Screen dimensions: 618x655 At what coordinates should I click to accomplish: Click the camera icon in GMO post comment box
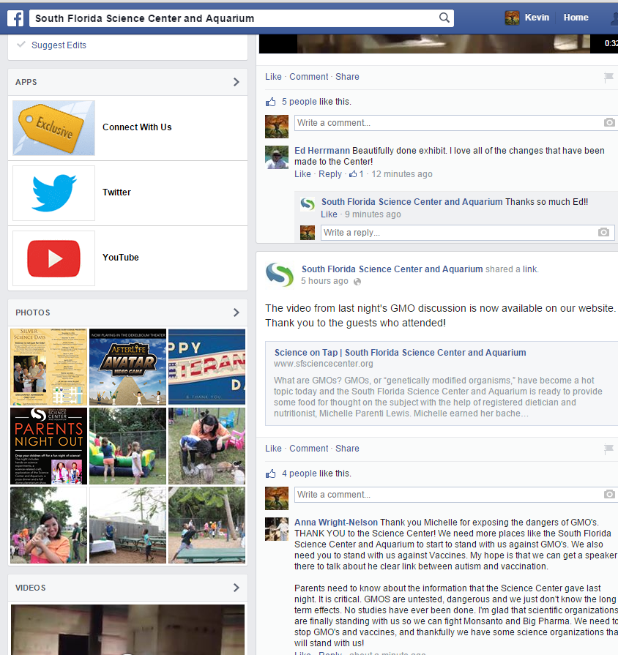pos(609,494)
